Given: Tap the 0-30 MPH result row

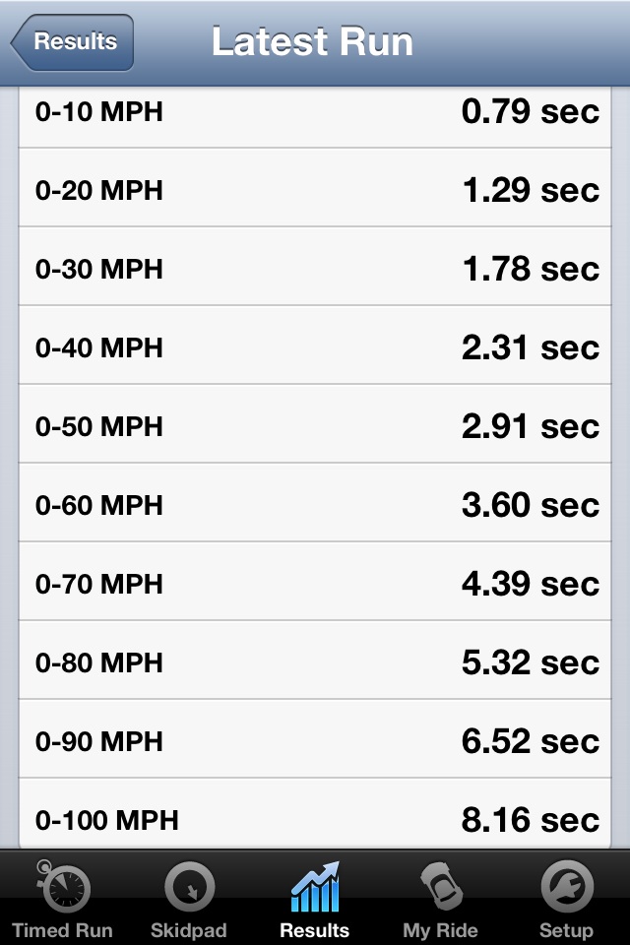Looking at the screenshot, I should tap(315, 267).
